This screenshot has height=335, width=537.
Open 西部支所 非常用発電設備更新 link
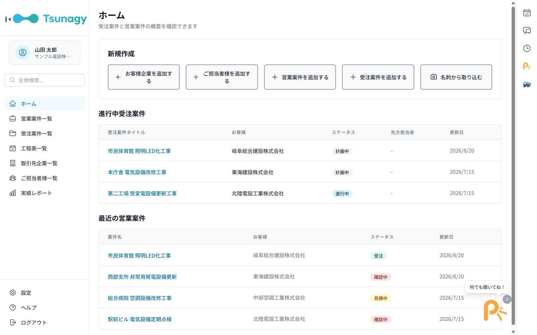142,277
